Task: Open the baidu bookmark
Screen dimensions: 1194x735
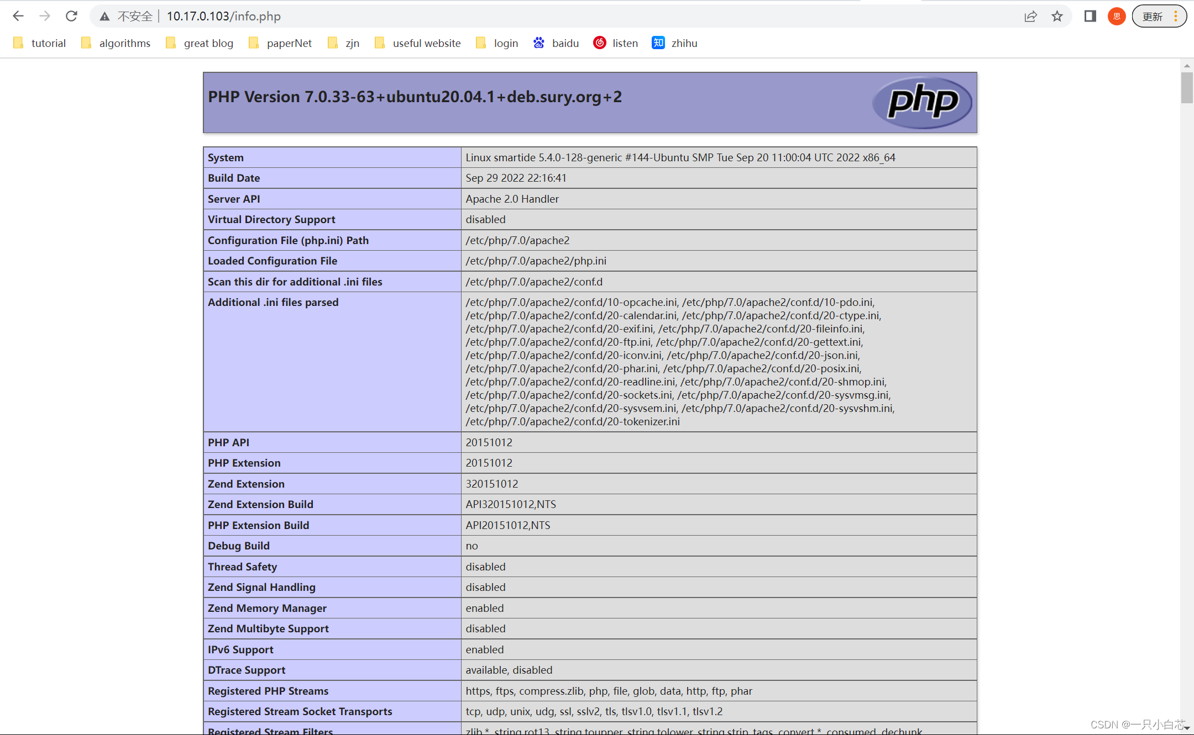Action: pyautogui.click(x=556, y=43)
